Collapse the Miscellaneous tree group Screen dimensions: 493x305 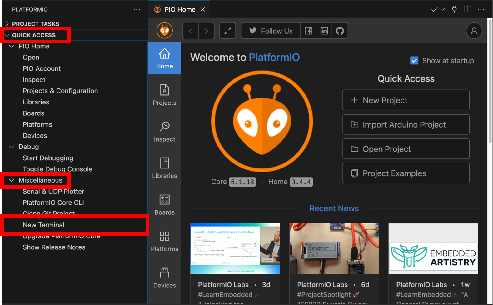[x=12, y=180]
